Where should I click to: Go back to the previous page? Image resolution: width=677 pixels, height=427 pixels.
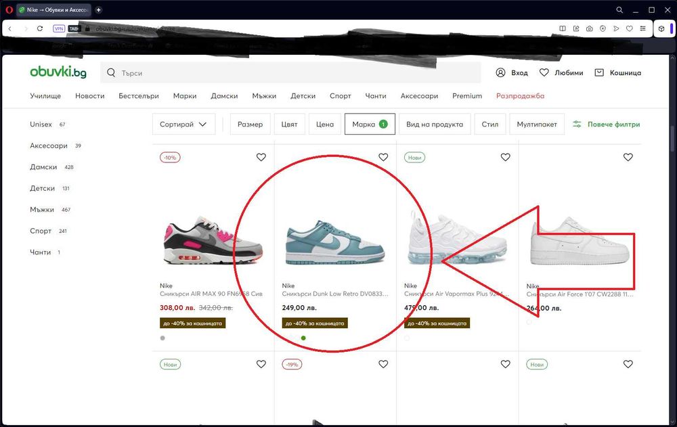[10, 28]
